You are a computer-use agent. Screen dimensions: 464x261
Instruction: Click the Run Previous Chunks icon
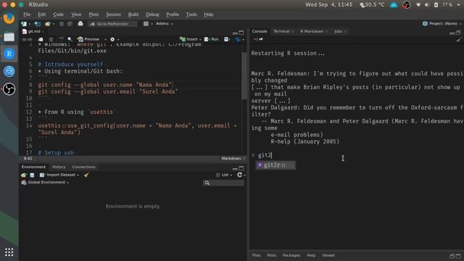tap(226, 39)
